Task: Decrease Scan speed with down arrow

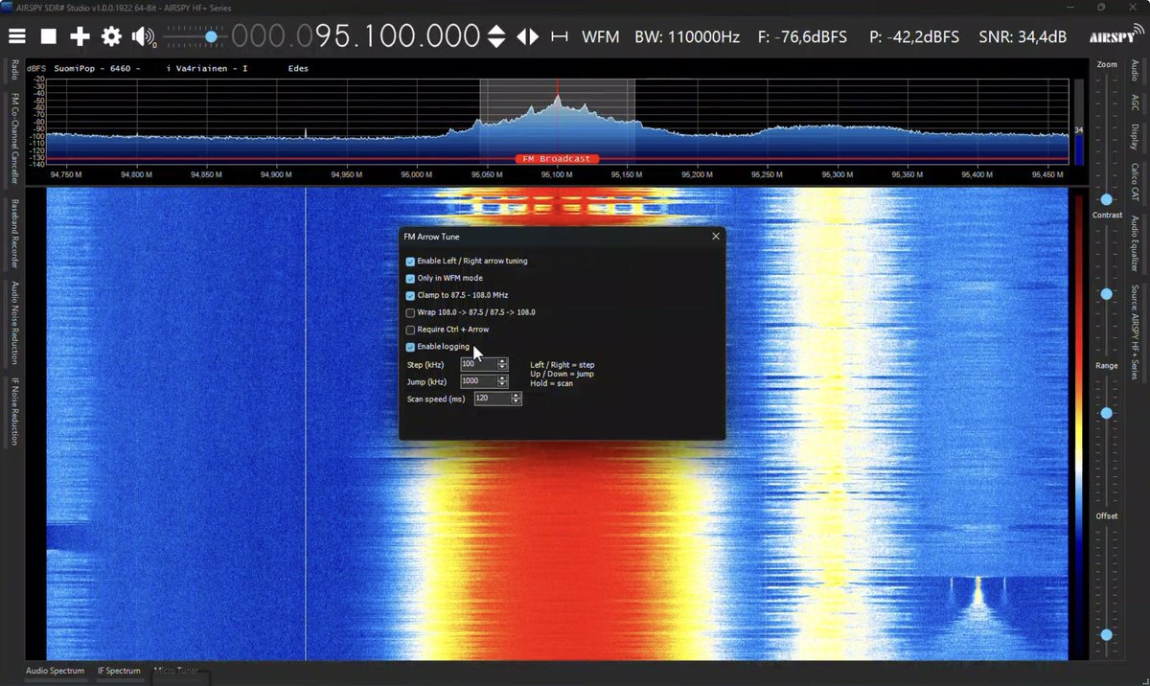Action: 517,401
